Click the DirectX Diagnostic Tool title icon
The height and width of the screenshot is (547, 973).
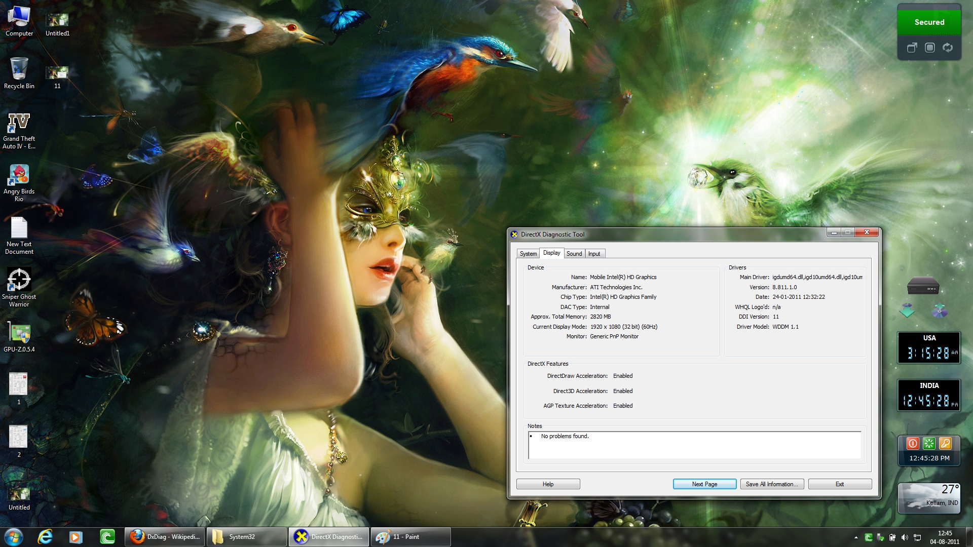[x=514, y=235]
